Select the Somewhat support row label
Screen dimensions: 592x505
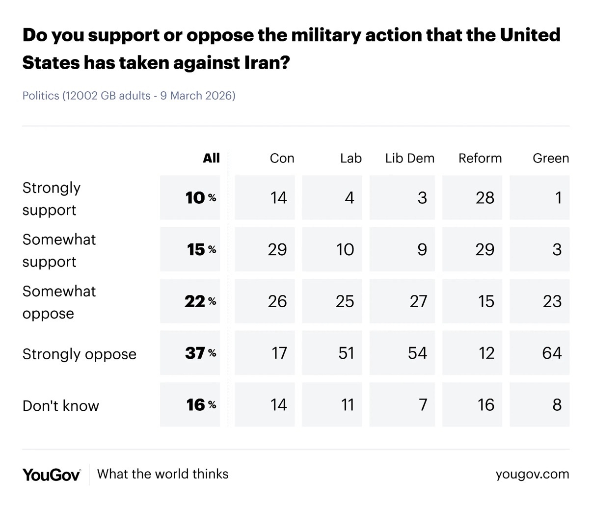pyautogui.click(x=59, y=250)
